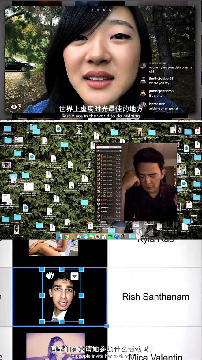Select 'Statement to press.zip' file
The width and height of the screenshot is (202, 360).
click(x=49, y=174)
